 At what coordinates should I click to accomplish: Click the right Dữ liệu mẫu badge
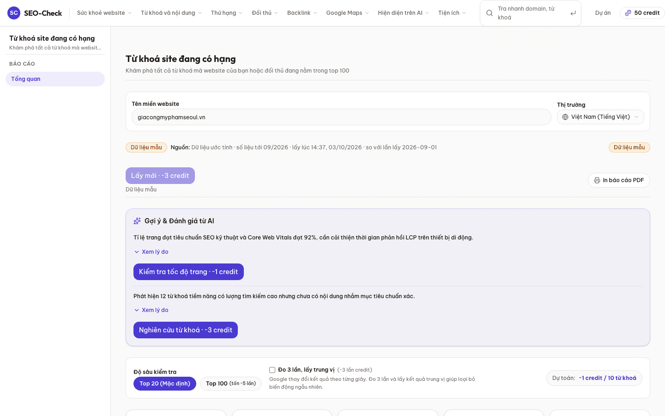coord(629,147)
